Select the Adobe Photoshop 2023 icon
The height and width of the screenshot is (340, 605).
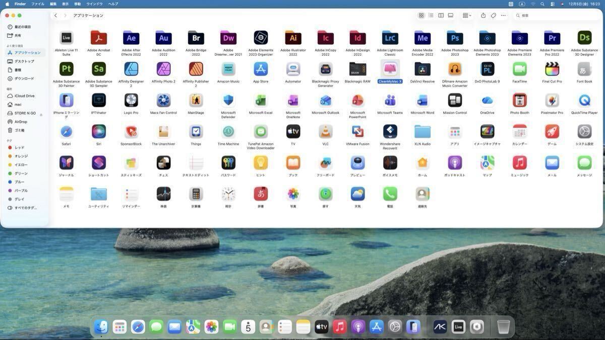tap(455, 38)
